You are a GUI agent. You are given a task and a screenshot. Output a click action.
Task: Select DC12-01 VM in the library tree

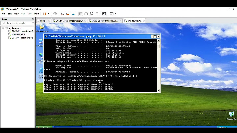23,38
